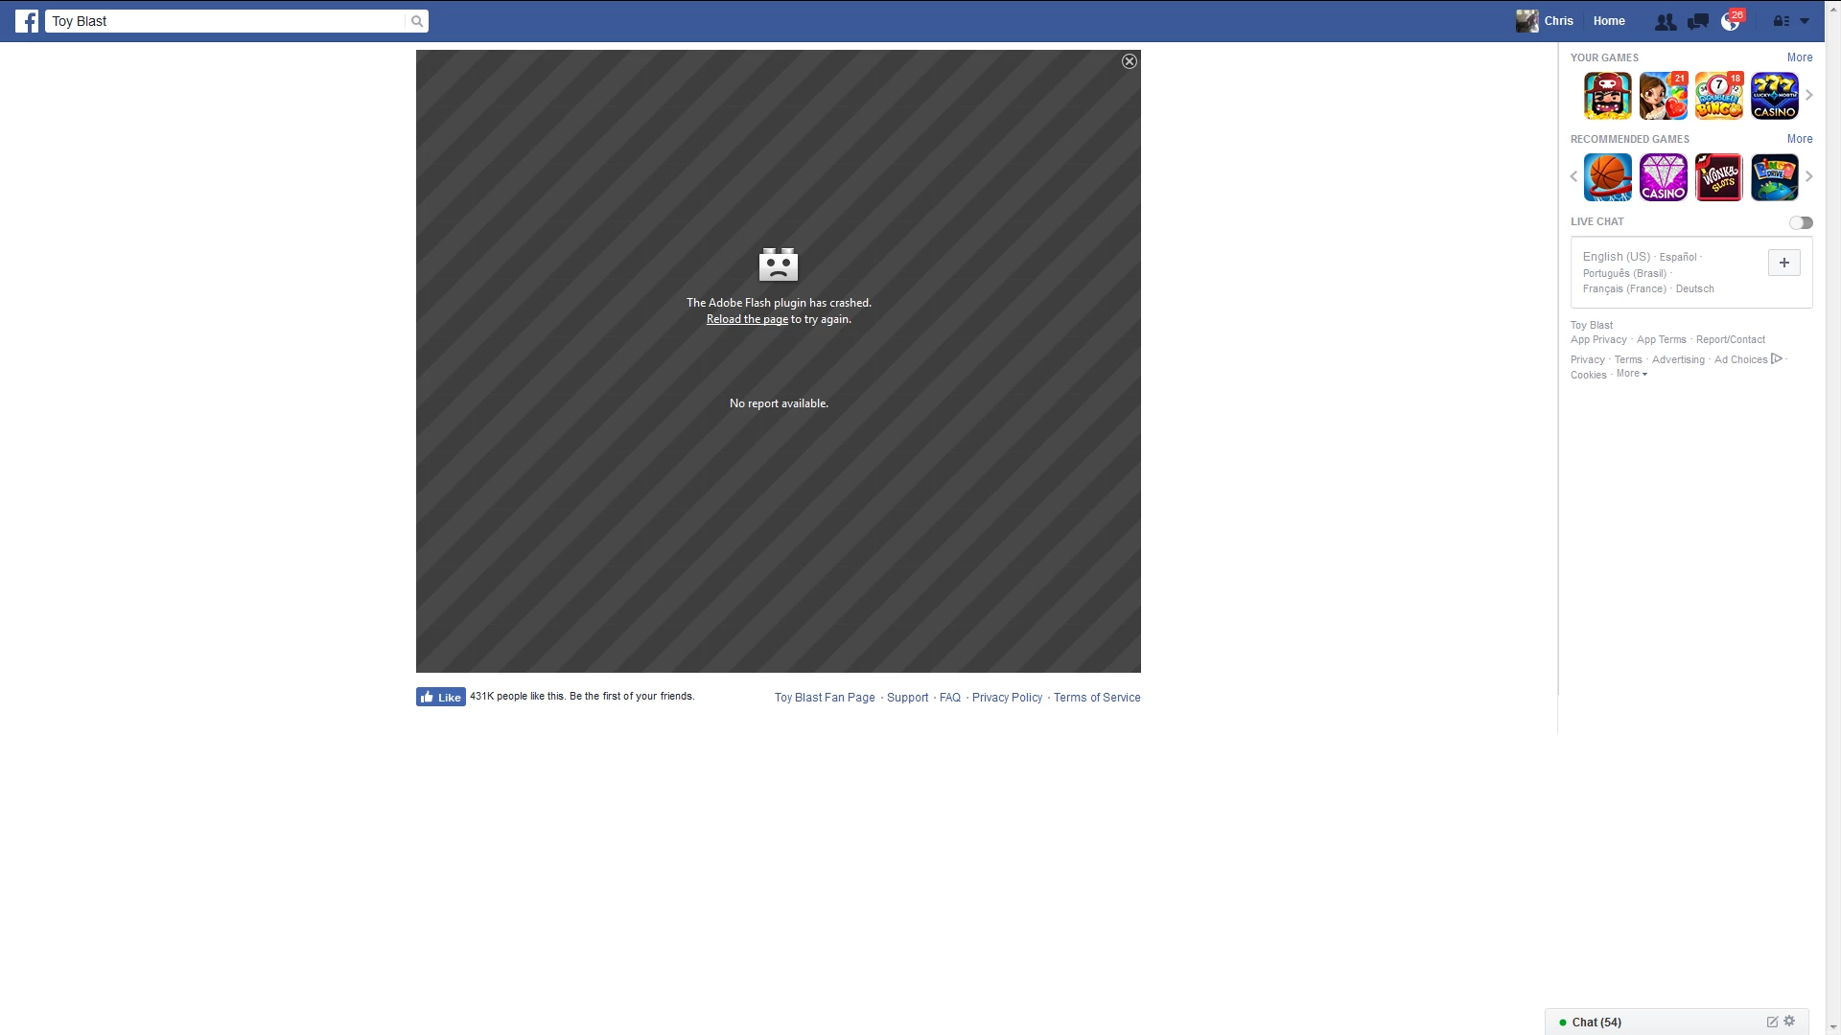This screenshot has height=1035, width=1841.
Task: Click Reload the page link
Action: tap(747, 319)
